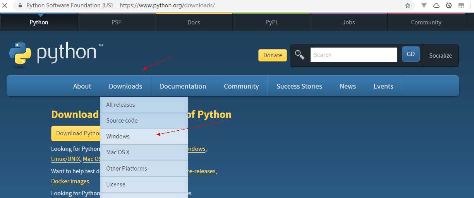Click the address bar URL field
Screen dimensions: 474x198
[213, 6]
